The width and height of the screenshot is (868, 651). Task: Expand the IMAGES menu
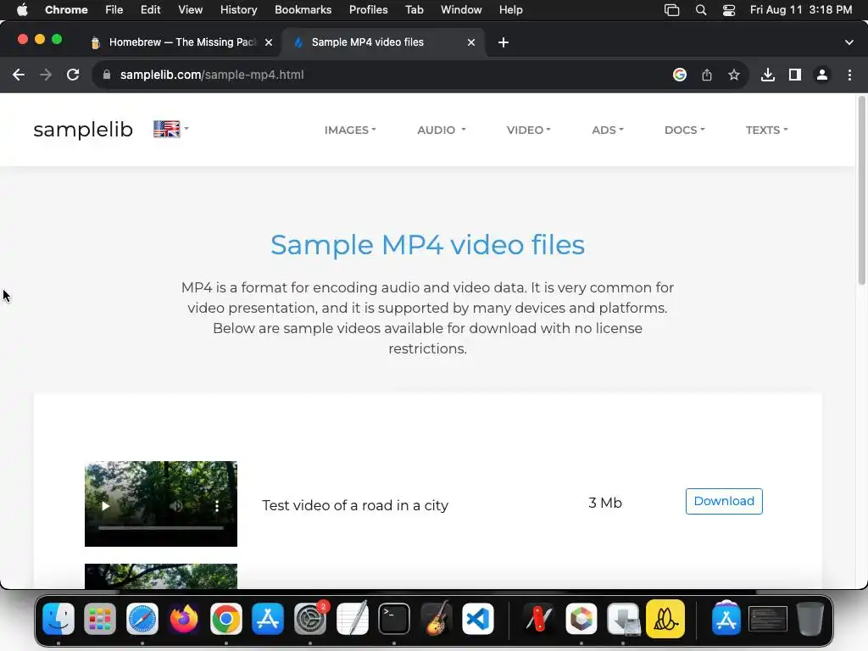point(350,130)
